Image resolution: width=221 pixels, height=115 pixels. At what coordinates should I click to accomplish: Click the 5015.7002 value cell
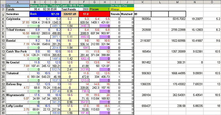click(177, 19)
